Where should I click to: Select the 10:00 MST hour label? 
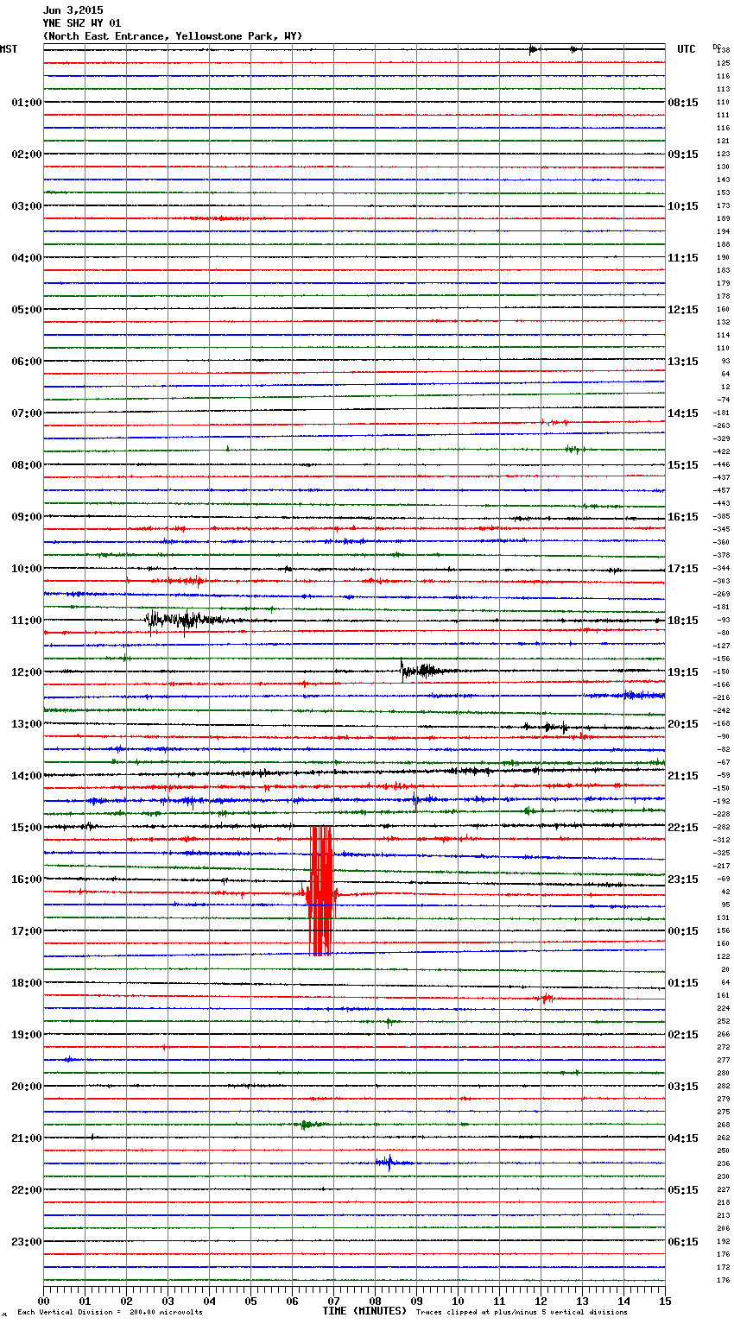point(26,569)
